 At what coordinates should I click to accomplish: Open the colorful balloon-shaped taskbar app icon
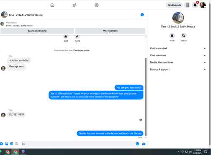23,152
